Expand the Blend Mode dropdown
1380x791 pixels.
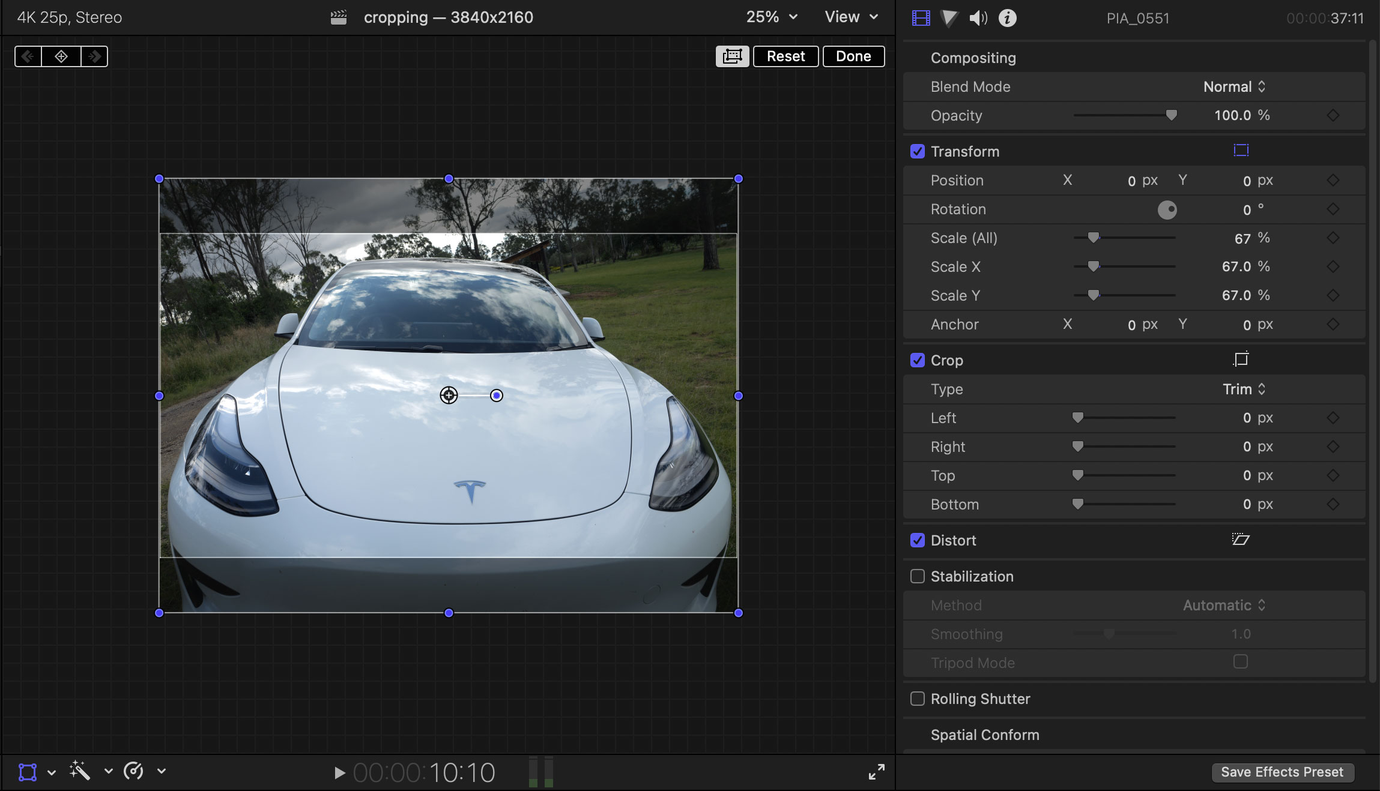1232,86
